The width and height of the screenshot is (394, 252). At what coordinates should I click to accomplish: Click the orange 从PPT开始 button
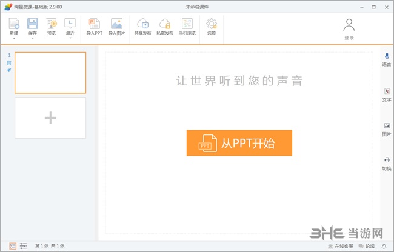(239, 143)
